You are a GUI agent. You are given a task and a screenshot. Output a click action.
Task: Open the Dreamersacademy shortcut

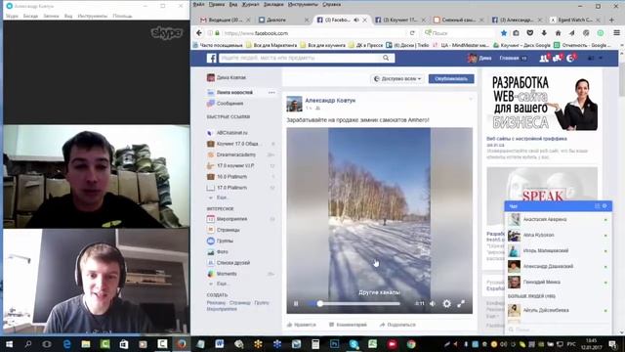coord(236,154)
